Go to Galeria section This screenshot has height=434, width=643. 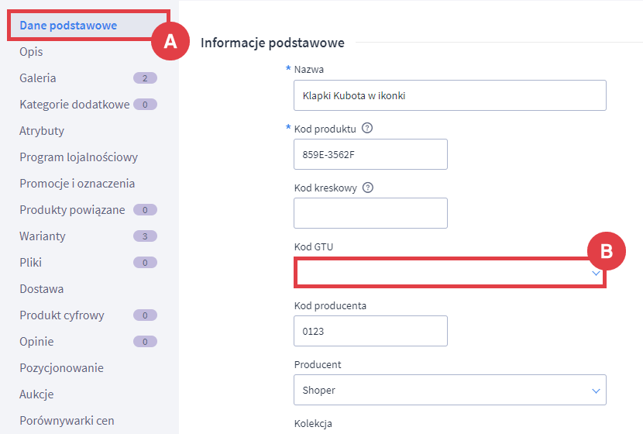click(38, 78)
